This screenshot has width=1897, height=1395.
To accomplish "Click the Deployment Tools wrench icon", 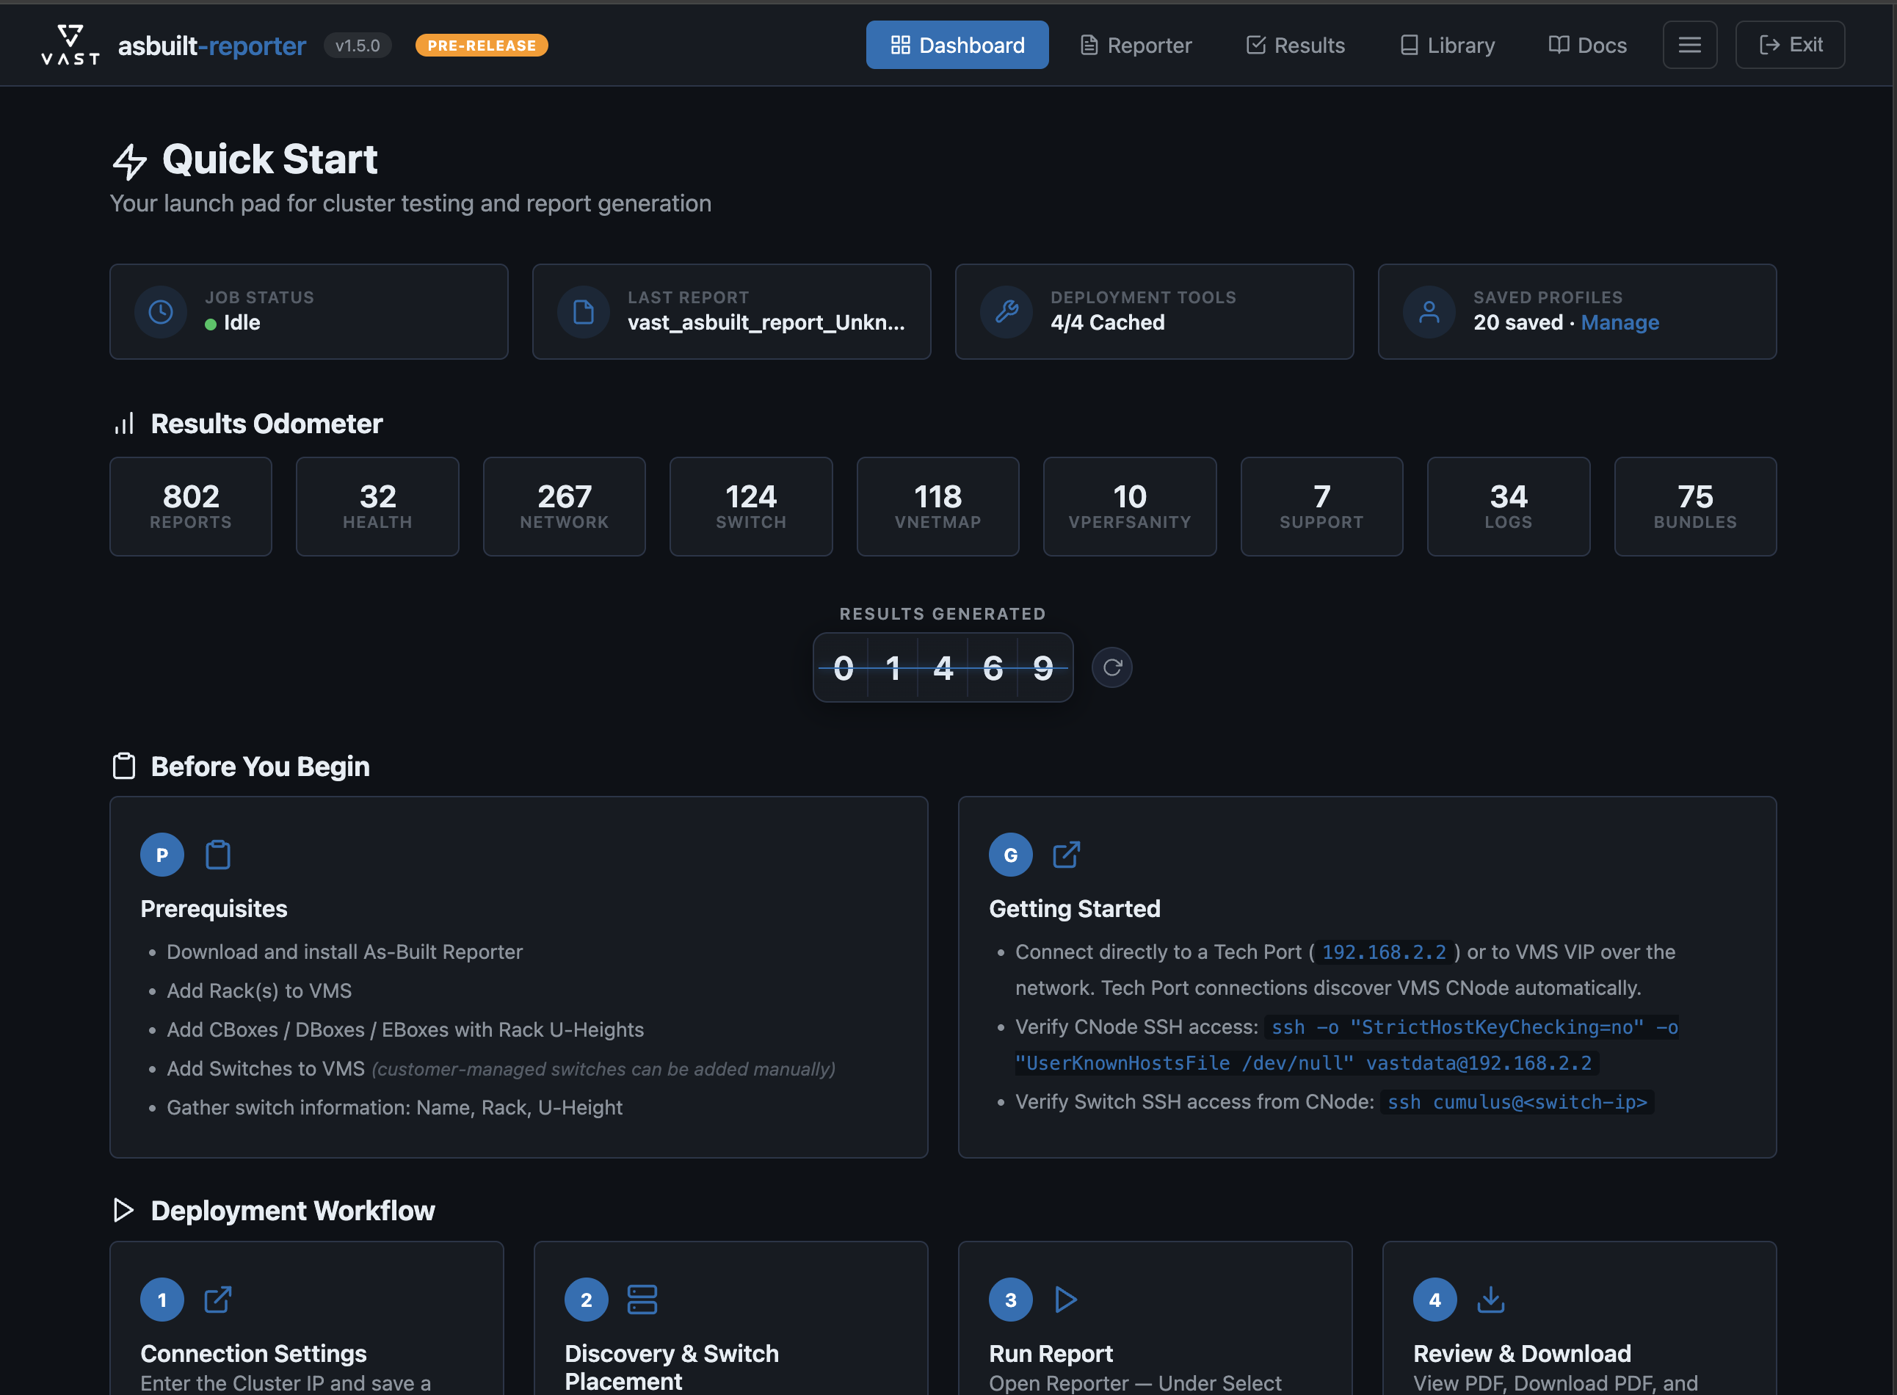I will [1006, 311].
